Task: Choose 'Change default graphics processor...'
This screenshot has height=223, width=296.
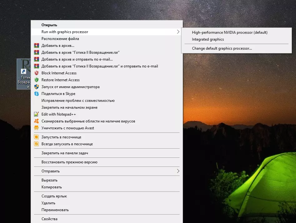Action: pyautogui.click(x=236, y=48)
